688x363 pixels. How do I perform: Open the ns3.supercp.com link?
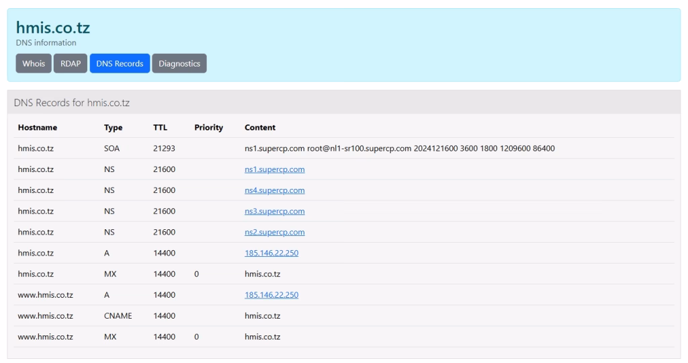pyautogui.click(x=275, y=211)
